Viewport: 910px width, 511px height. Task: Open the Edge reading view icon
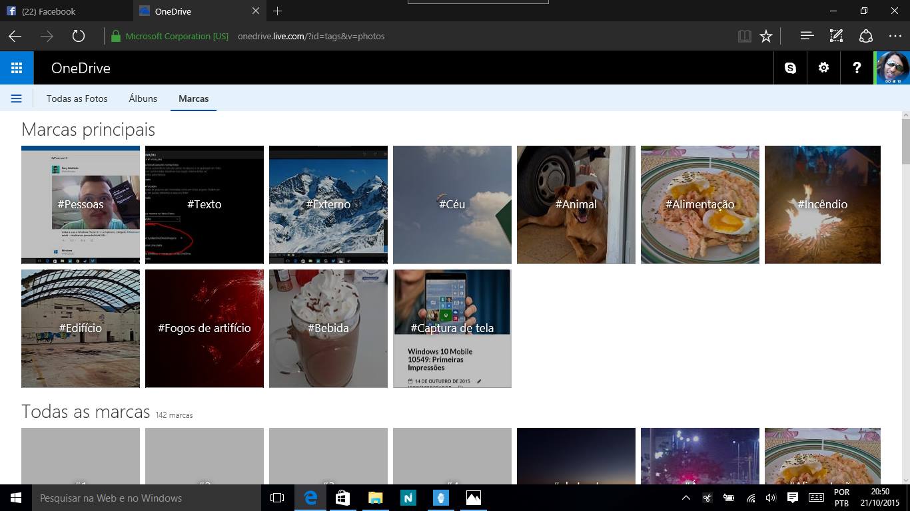point(744,37)
